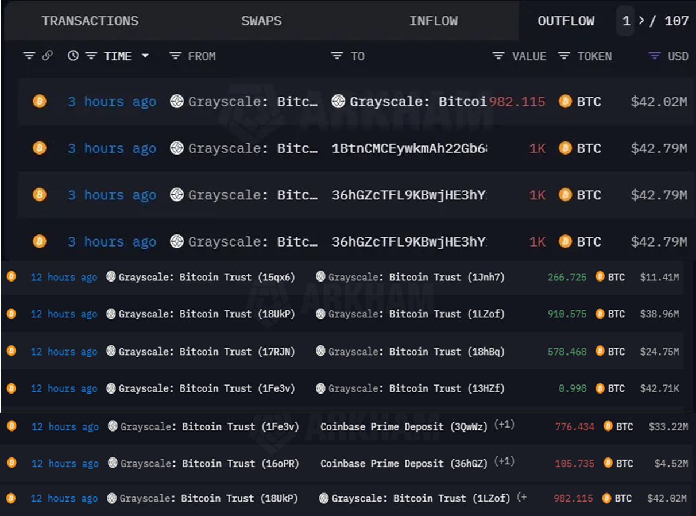Click the link icon in header row

point(48,56)
